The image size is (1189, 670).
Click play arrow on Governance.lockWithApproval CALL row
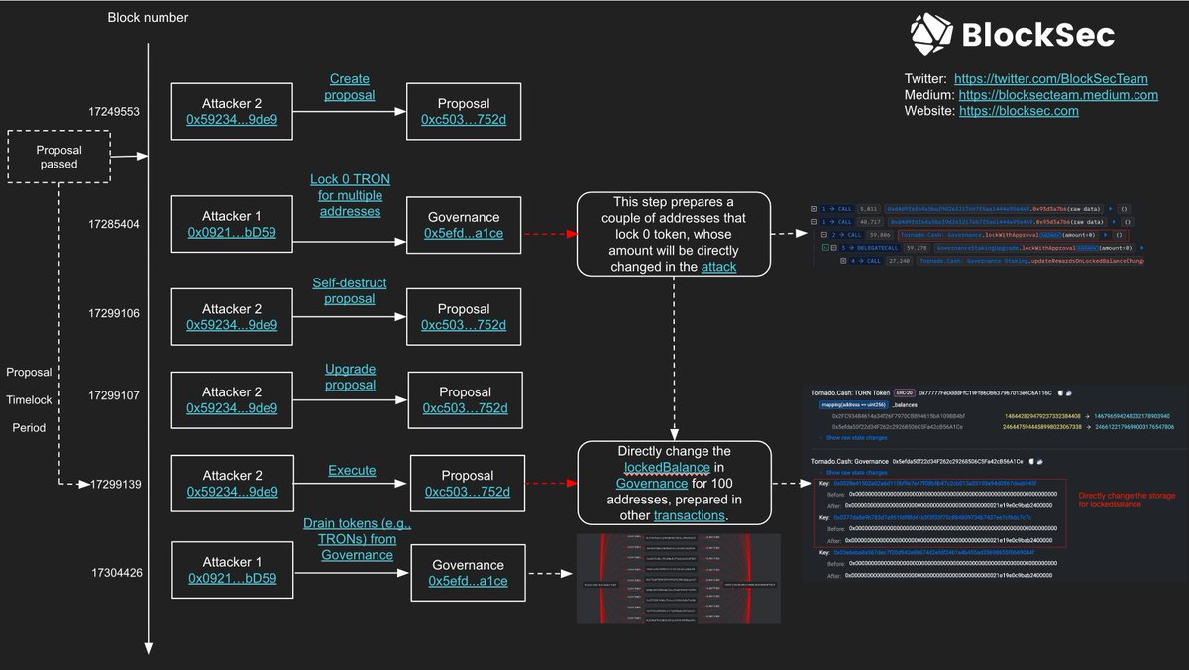tap(1105, 235)
